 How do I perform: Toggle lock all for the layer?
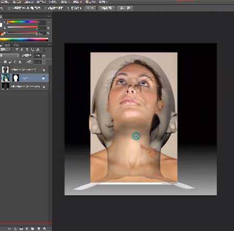click(20, 62)
